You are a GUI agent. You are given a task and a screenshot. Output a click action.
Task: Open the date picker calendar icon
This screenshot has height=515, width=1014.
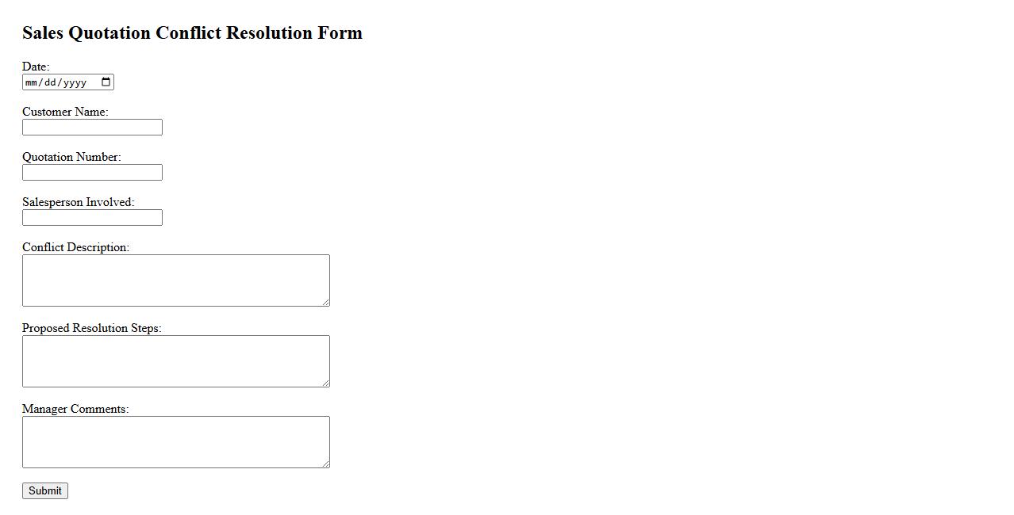click(106, 82)
